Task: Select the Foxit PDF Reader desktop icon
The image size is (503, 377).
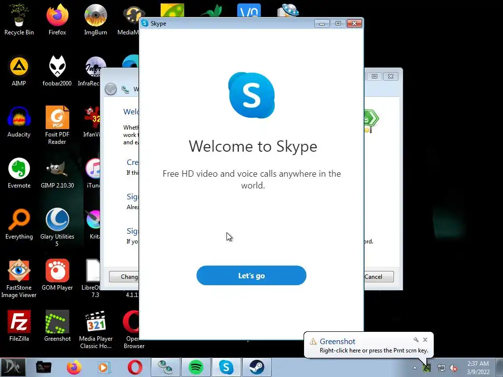Action: coord(57,125)
